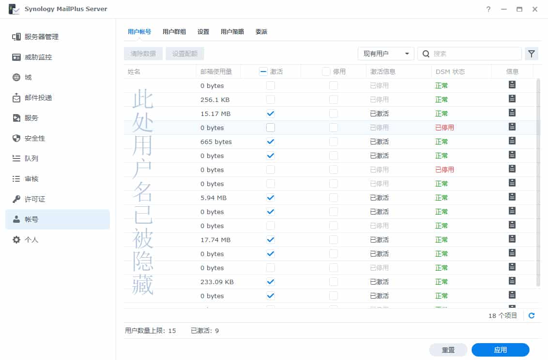Screen dimensions: 548x360
Task: Open the 现有用户 dropdown
Action: pyautogui.click(x=386, y=54)
